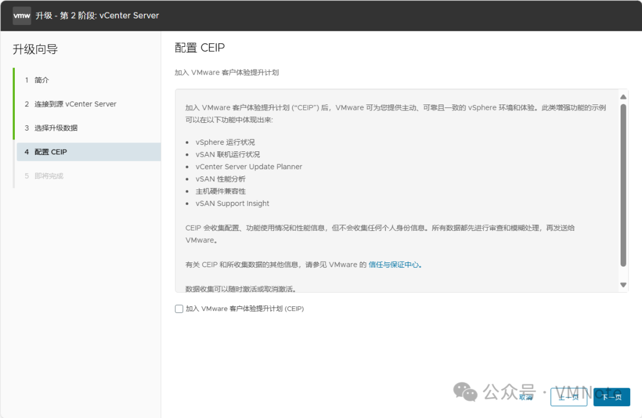642x418 pixels.
Task: Click the vSphere 运行状况 list item
Action: [x=225, y=142]
